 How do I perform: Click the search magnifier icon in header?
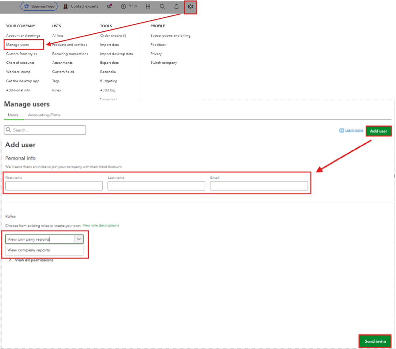tap(162, 7)
